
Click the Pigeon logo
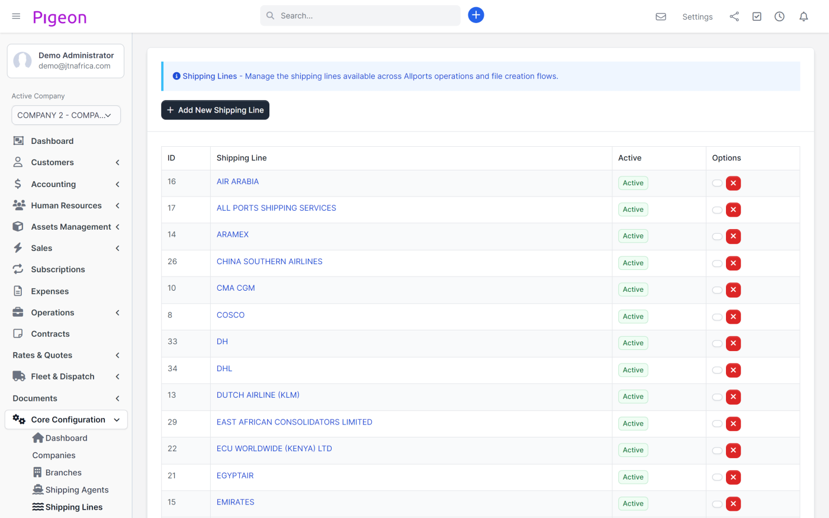point(60,18)
